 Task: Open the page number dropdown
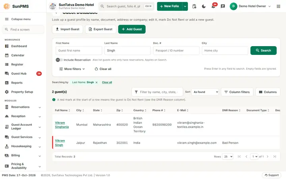[254, 157]
